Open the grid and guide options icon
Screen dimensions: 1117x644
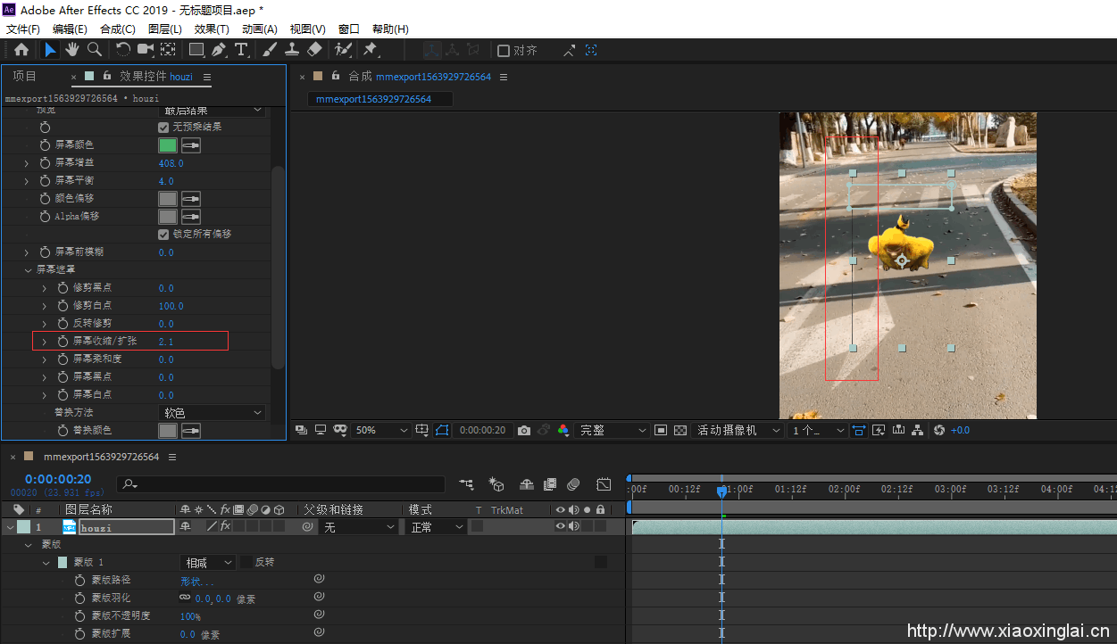(422, 430)
